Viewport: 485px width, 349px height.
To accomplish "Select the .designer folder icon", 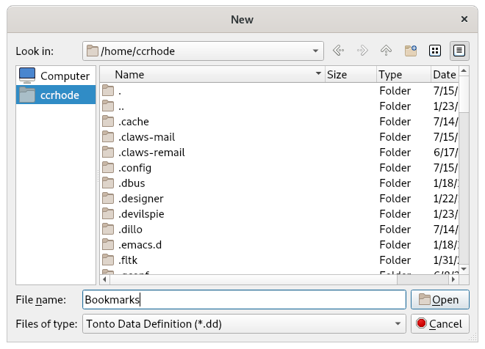I will pos(108,199).
